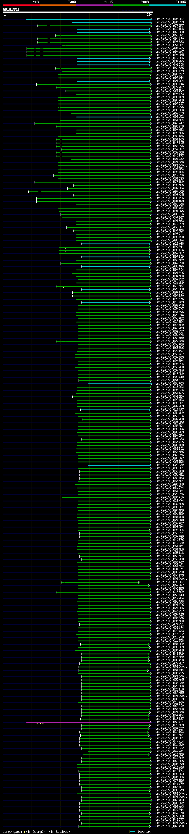Open hit UniRef100_B0M0U7
The width and height of the screenshot is (189, 834).
coord(170,19)
